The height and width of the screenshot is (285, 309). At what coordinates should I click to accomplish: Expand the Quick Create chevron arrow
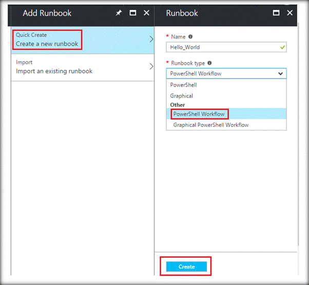(x=151, y=40)
